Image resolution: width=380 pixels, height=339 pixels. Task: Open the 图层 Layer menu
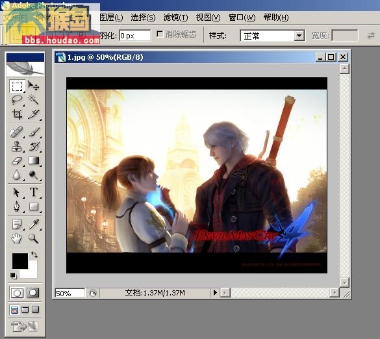tap(111, 18)
